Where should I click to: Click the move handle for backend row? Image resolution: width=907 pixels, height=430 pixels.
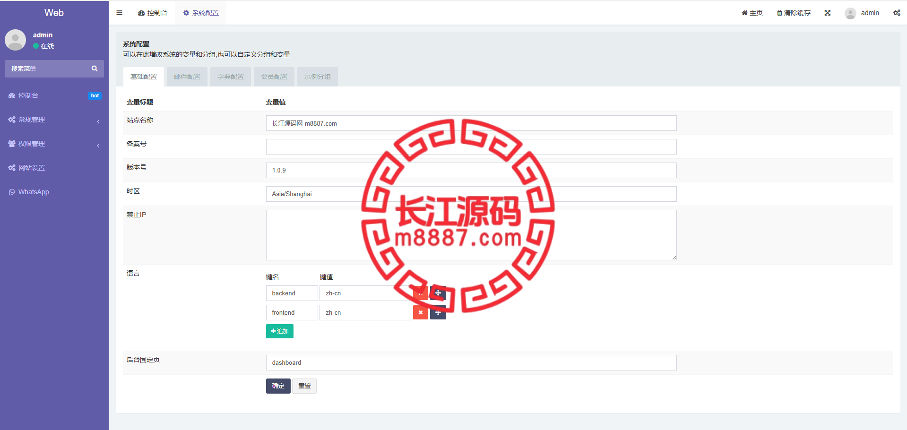click(x=438, y=293)
